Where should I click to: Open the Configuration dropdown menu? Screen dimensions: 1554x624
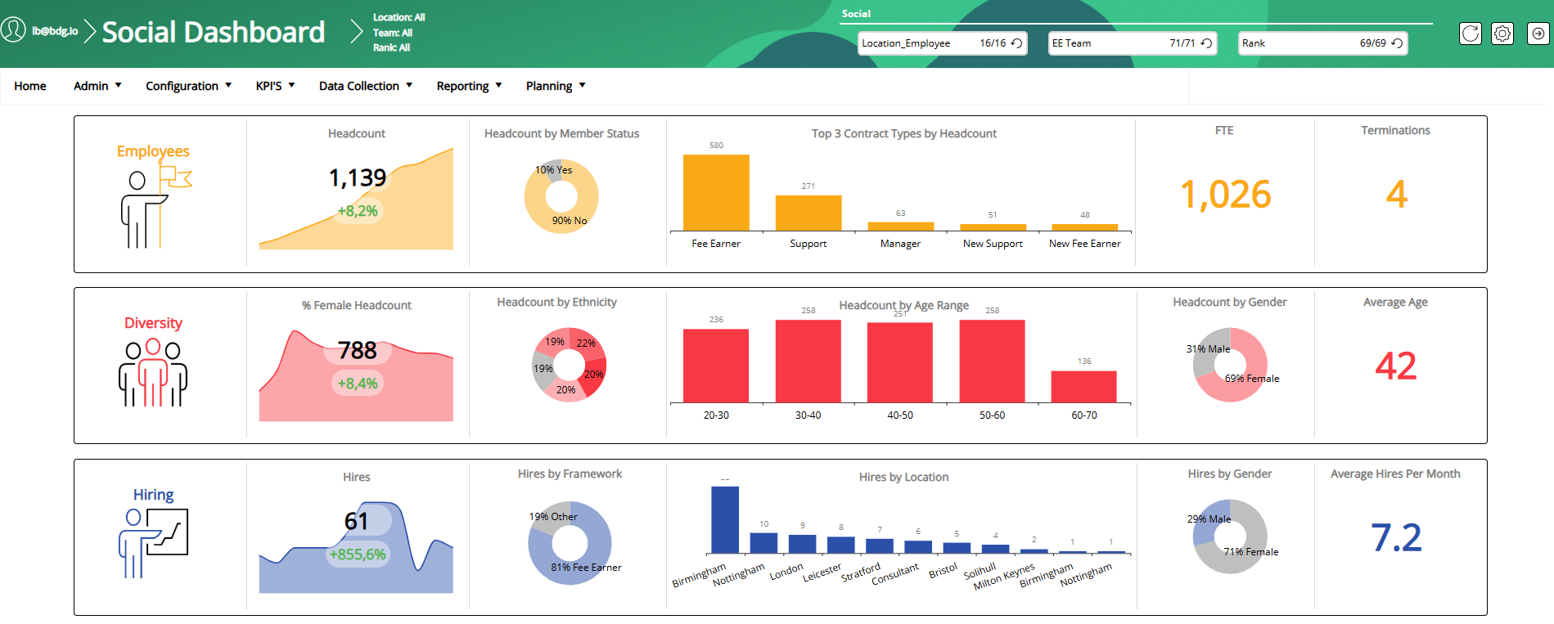188,86
